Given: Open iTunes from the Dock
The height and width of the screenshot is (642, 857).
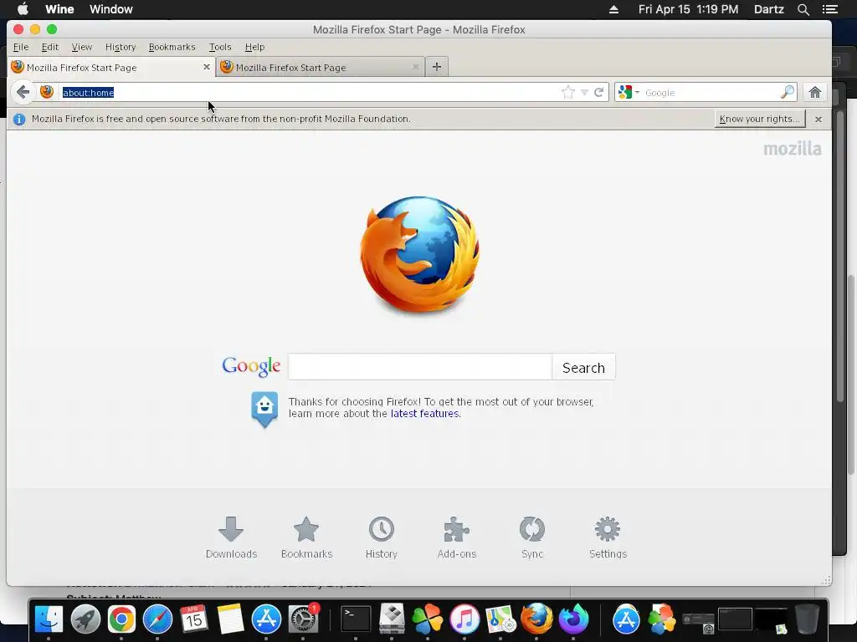Looking at the screenshot, I should tap(464, 619).
